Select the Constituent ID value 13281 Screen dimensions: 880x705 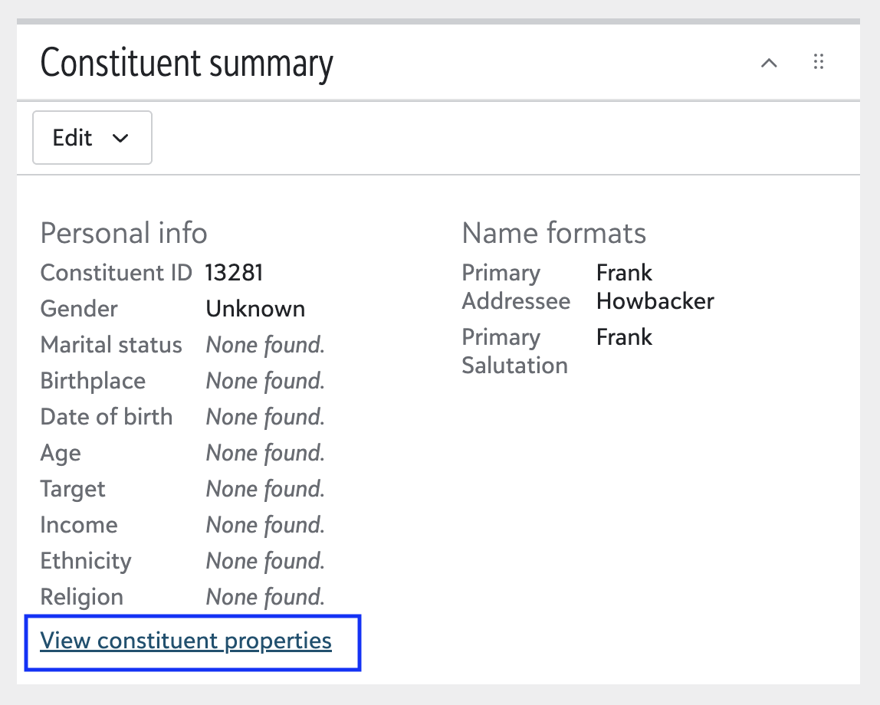tap(234, 273)
